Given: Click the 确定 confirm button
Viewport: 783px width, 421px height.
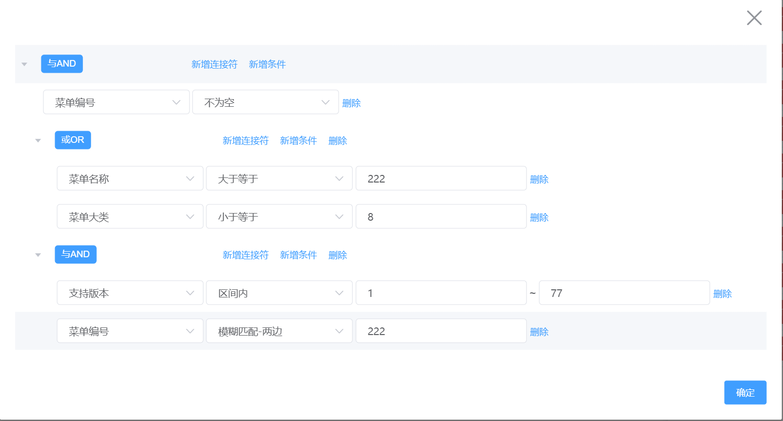Looking at the screenshot, I should coord(745,393).
